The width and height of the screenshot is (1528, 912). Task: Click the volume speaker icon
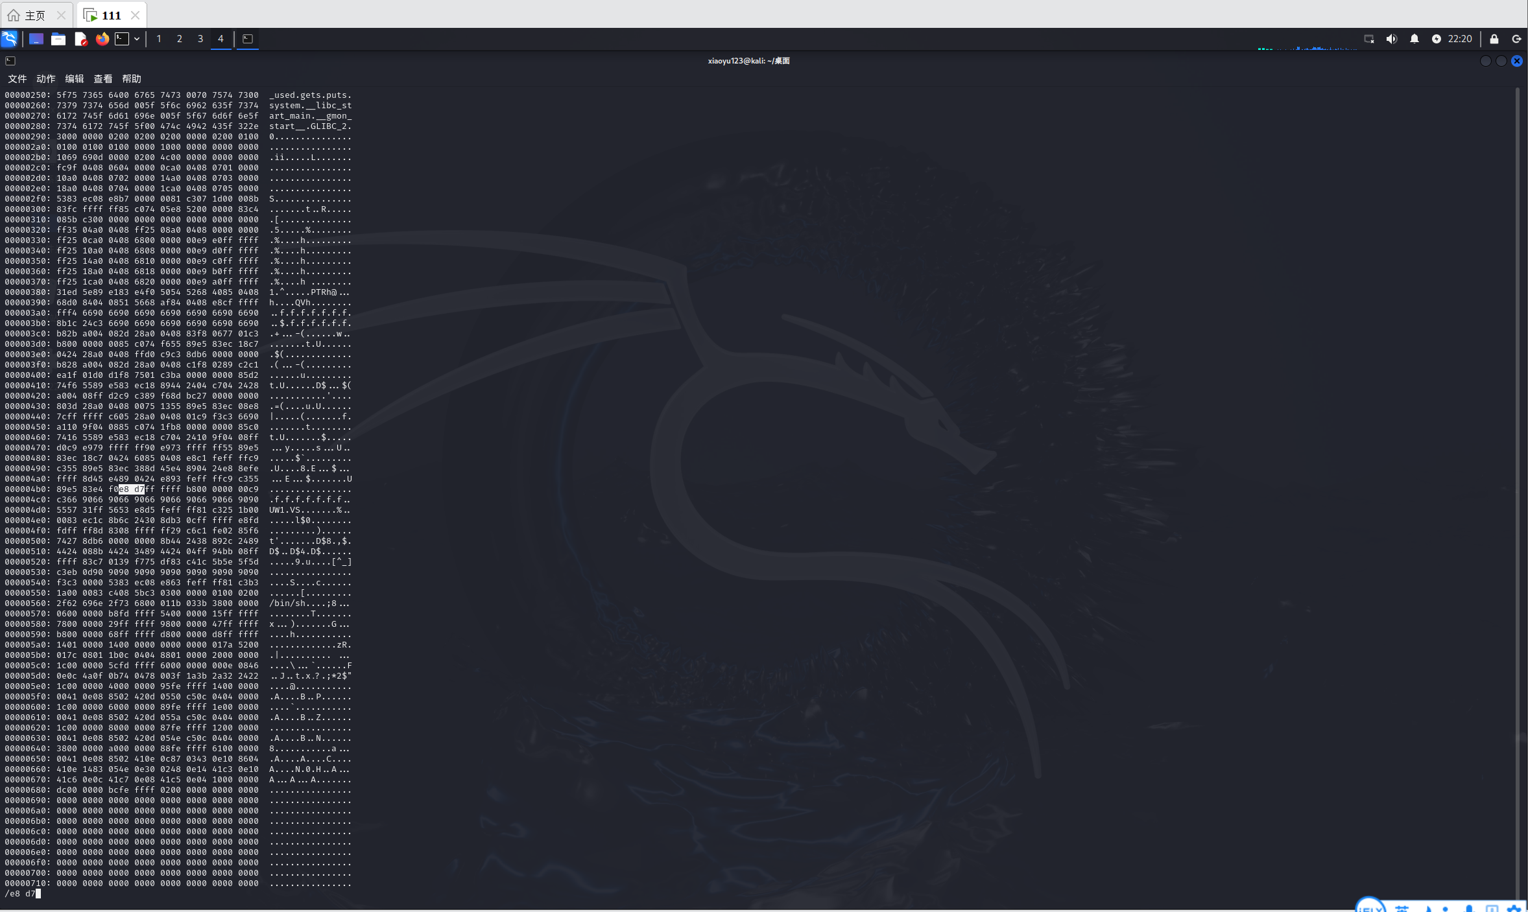1391,39
